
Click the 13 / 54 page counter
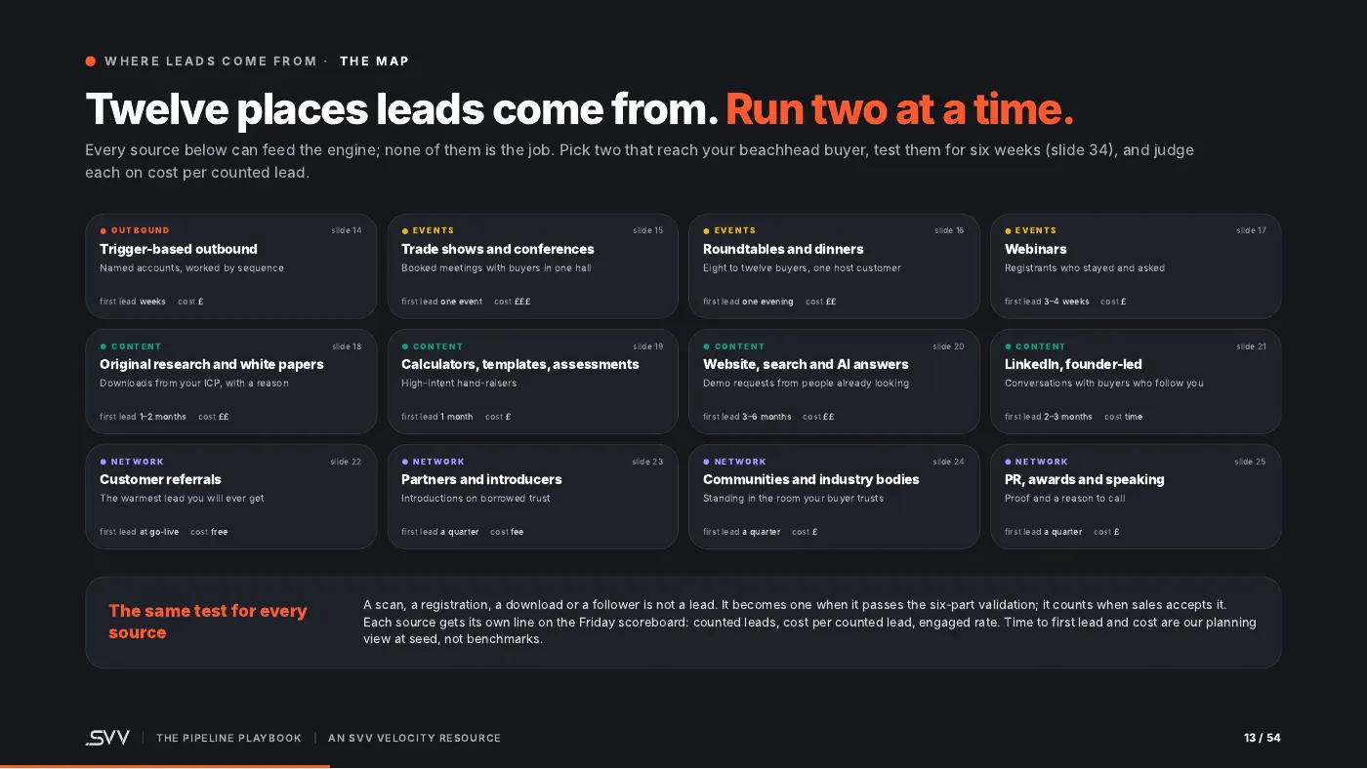point(1262,738)
